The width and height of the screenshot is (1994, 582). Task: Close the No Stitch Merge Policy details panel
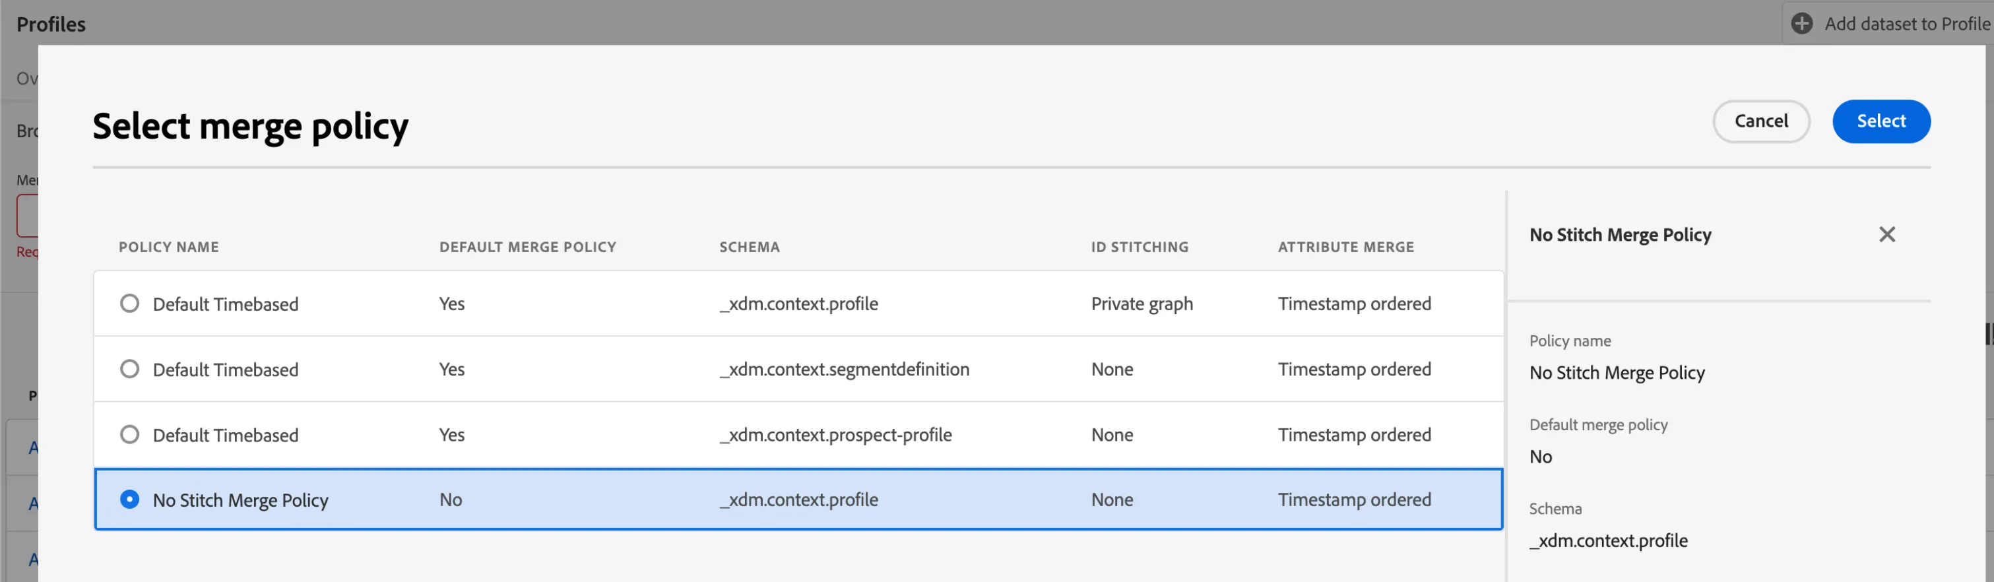1887,234
